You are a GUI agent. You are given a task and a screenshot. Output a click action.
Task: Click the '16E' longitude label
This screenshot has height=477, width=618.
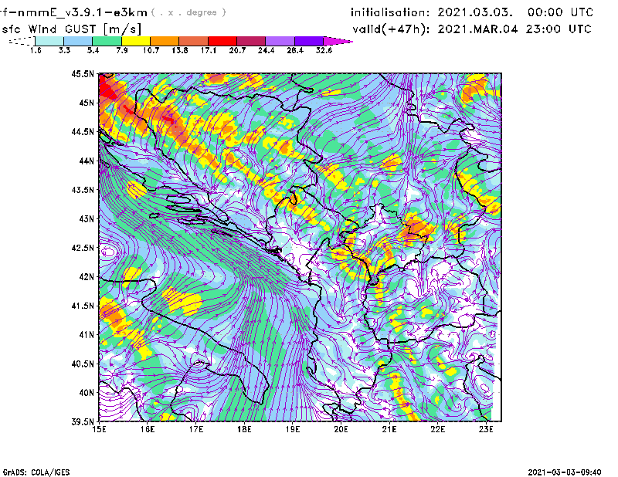148,429
